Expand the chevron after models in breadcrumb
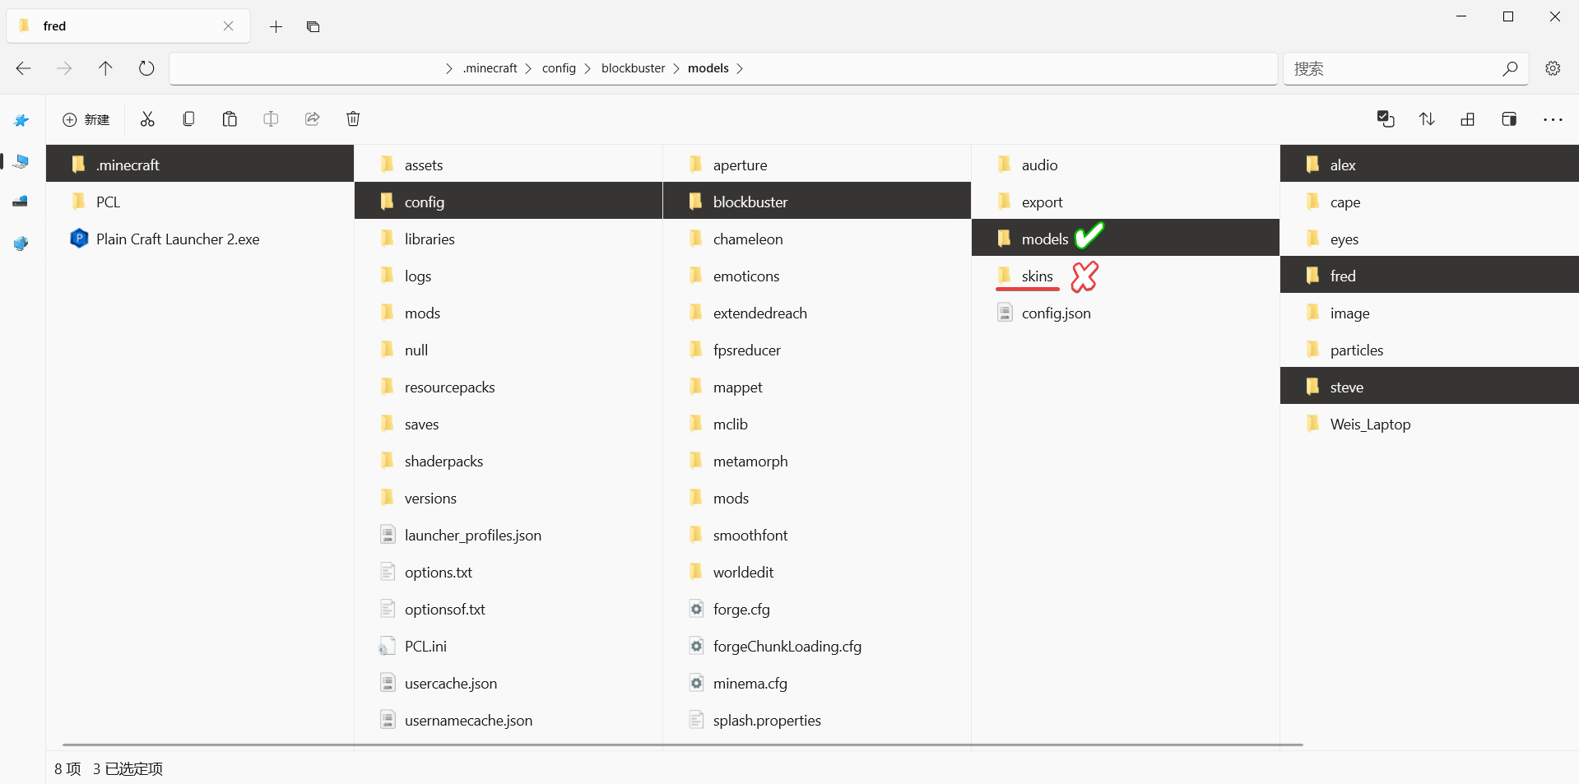This screenshot has width=1579, height=784. (x=740, y=68)
